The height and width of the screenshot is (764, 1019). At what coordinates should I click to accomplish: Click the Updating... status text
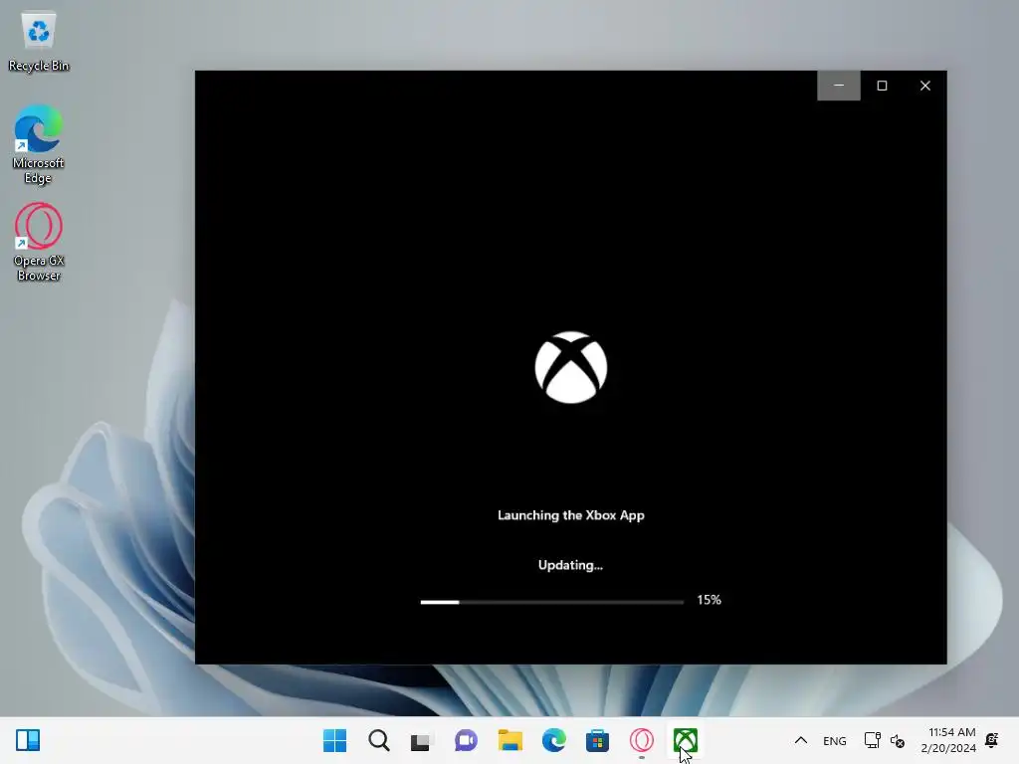coord(570,565)
